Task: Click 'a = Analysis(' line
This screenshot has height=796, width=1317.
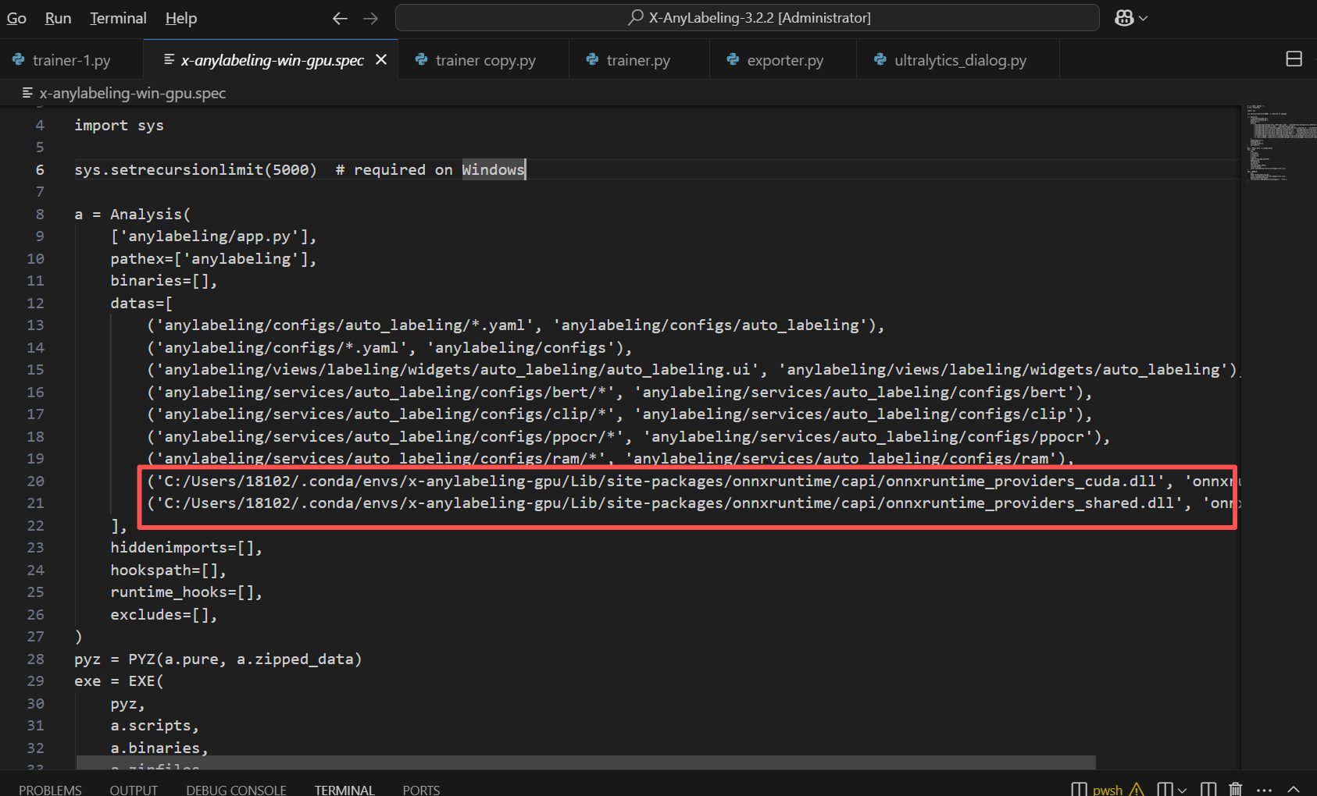Action: click(132, 214)
